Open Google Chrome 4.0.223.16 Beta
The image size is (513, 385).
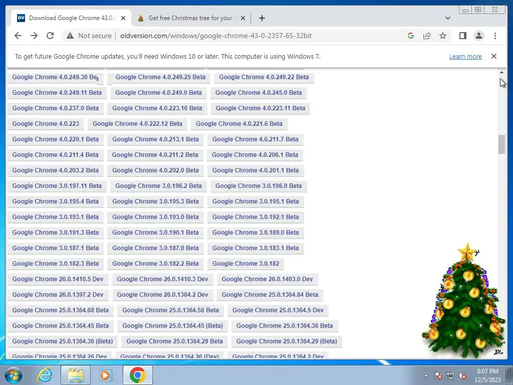(x=157, y=108)
